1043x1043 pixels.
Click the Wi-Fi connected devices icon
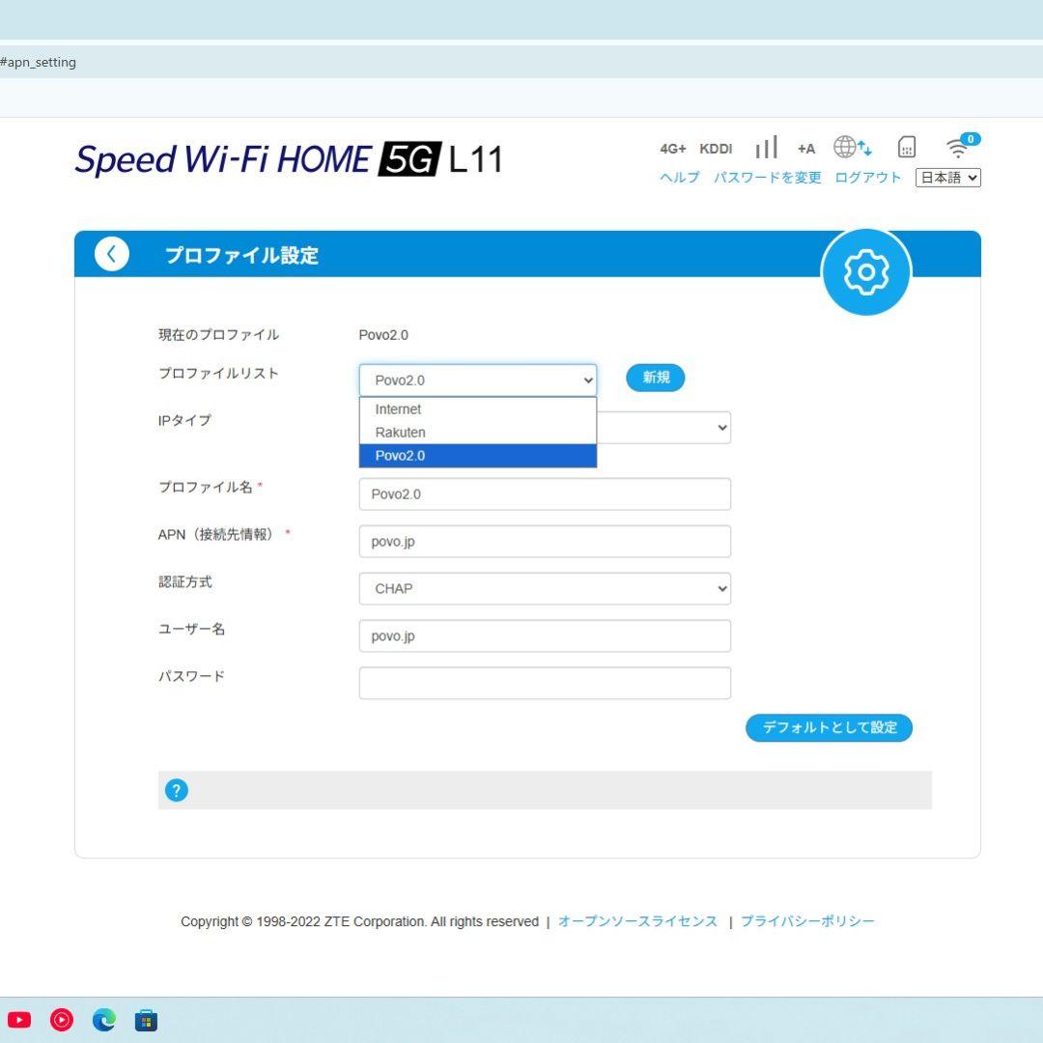pos(963,145)
